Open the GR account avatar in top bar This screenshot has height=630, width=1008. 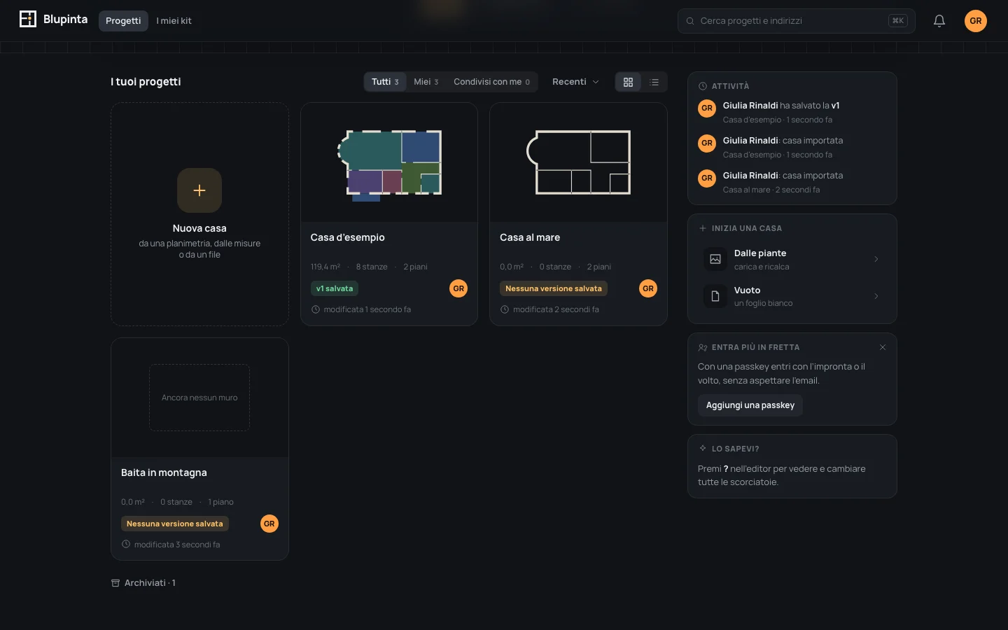(976, 21)
